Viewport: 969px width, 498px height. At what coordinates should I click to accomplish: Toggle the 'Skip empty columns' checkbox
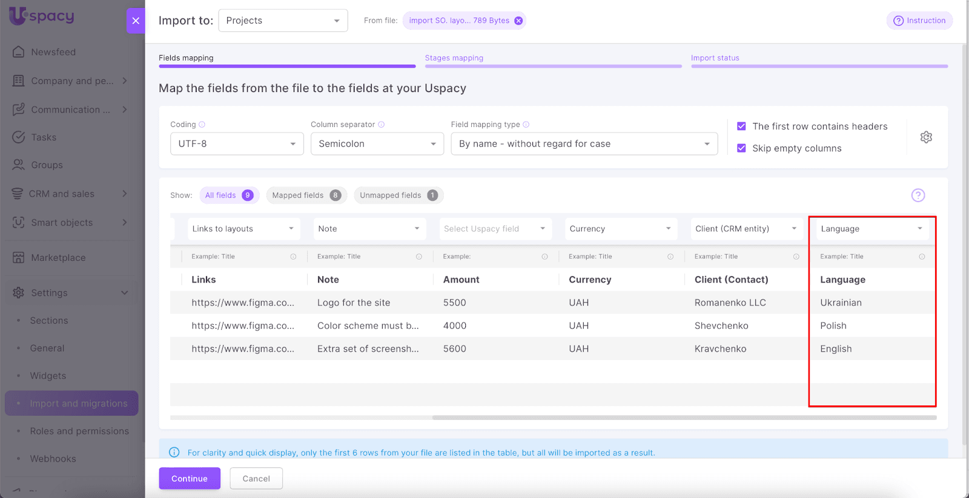pos(741,148)
